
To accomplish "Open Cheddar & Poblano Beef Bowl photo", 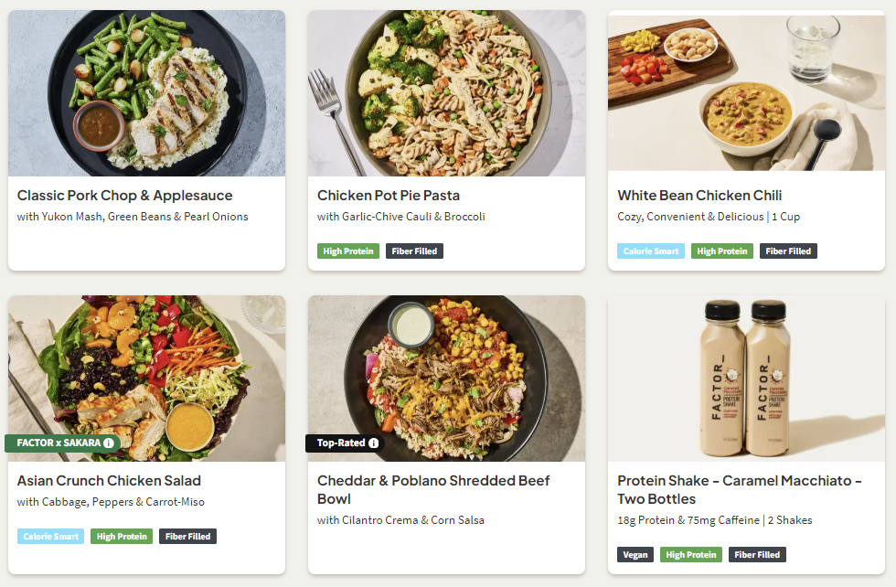I will pos(446,366).
